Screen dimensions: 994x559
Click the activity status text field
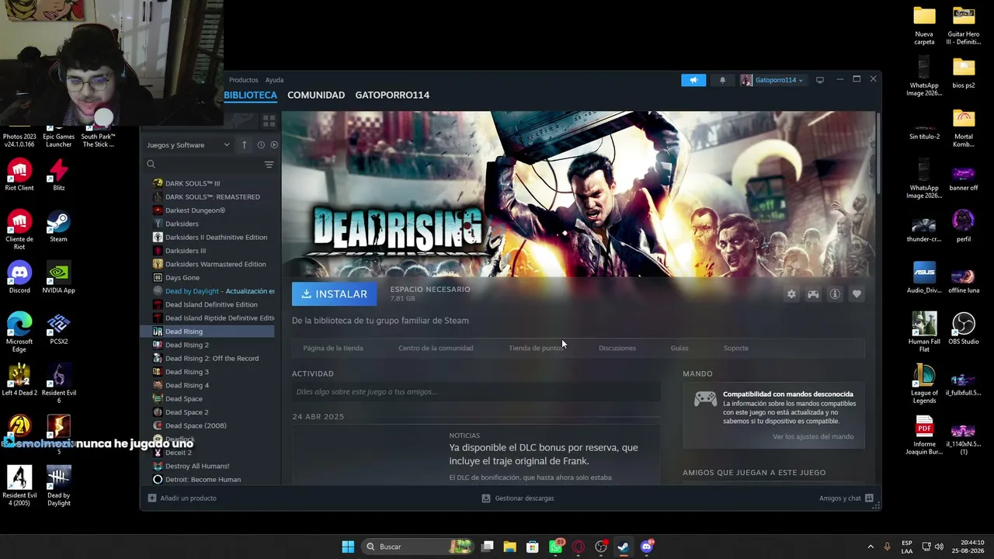[x=475, y=392]
